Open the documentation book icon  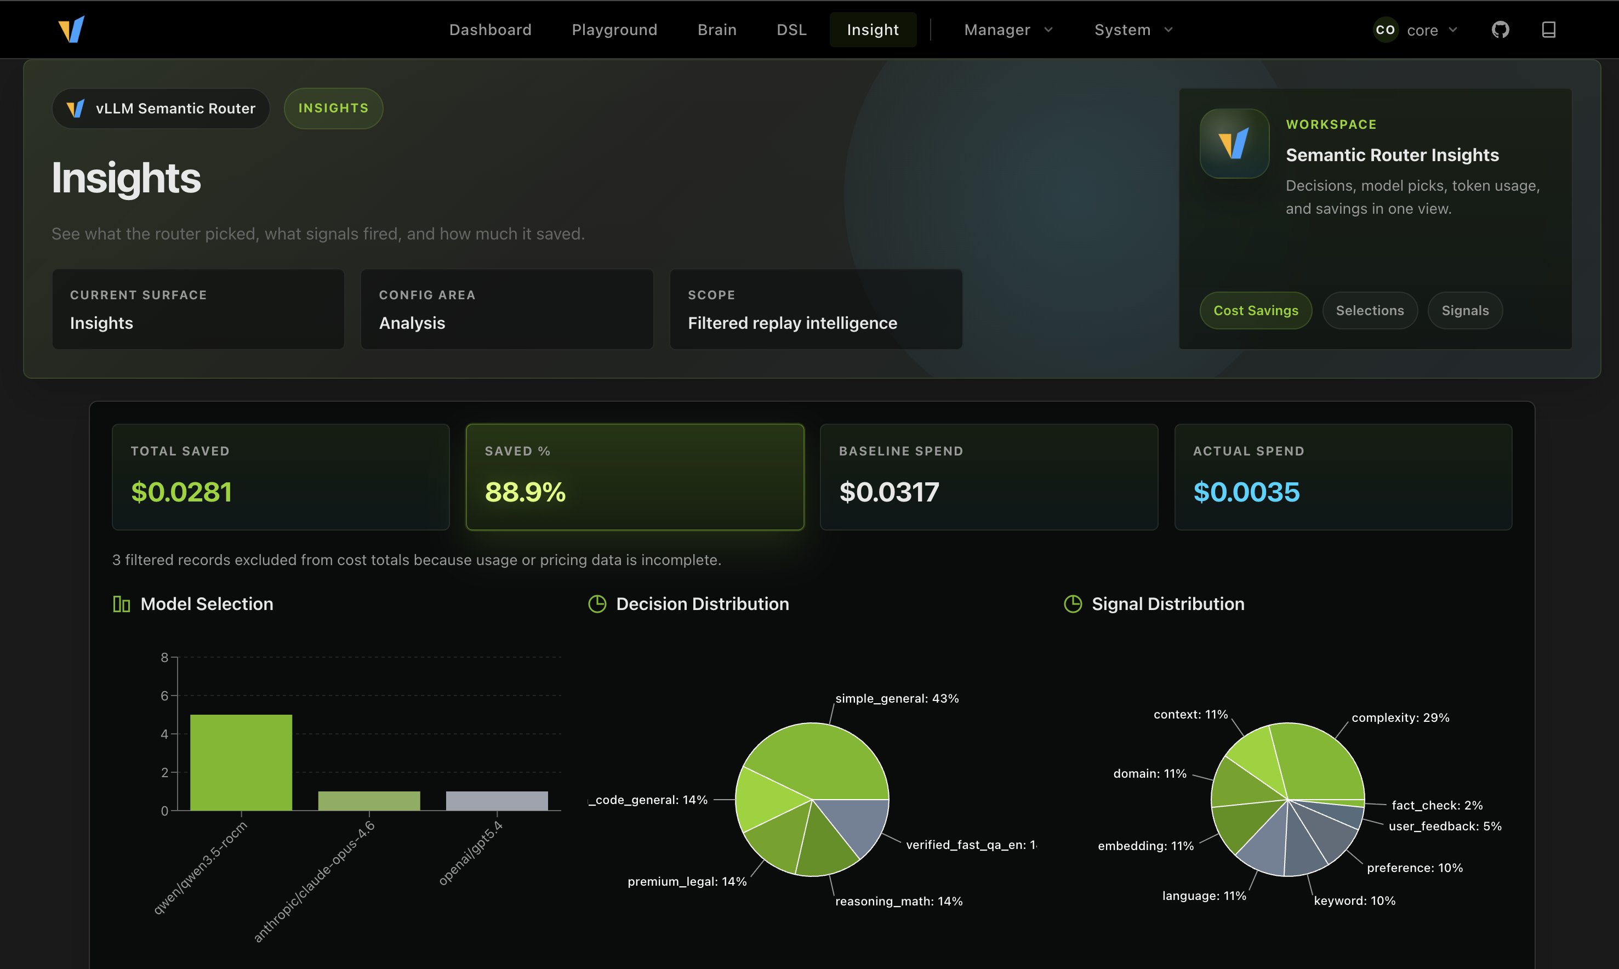tap(1548, 30)
